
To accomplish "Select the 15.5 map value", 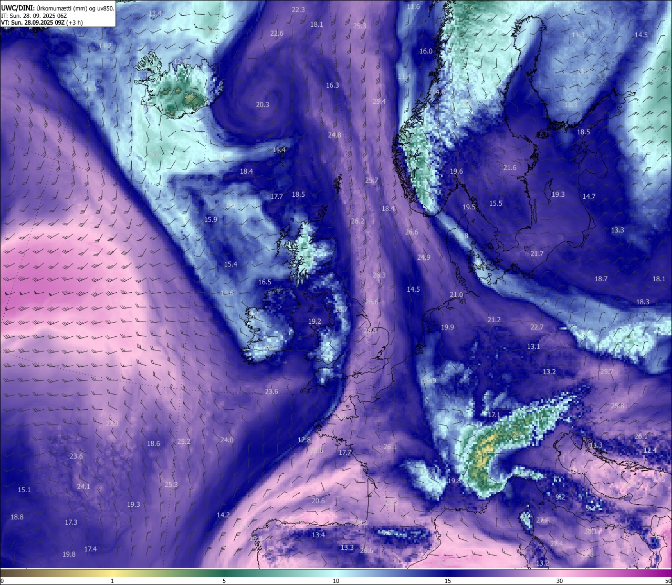I will click(496, 203).
